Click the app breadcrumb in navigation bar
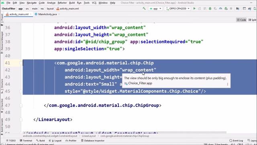This screenshot has width=257, height=145. pyautogui.click(x=20, y=8)
